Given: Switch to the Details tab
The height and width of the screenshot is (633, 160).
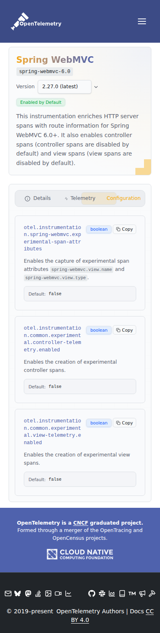Looking at the screenshot, I should [38, 198].
